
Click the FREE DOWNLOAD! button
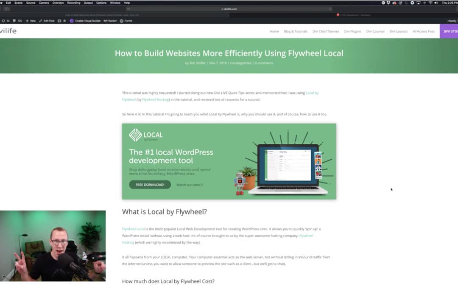149,184
